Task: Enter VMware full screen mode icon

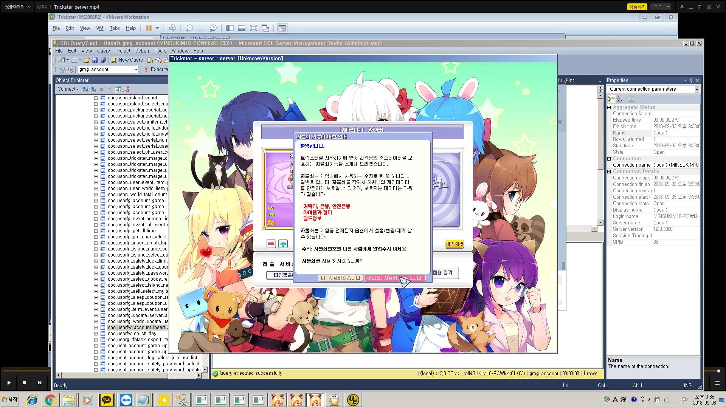Action: tap(253, 28)
